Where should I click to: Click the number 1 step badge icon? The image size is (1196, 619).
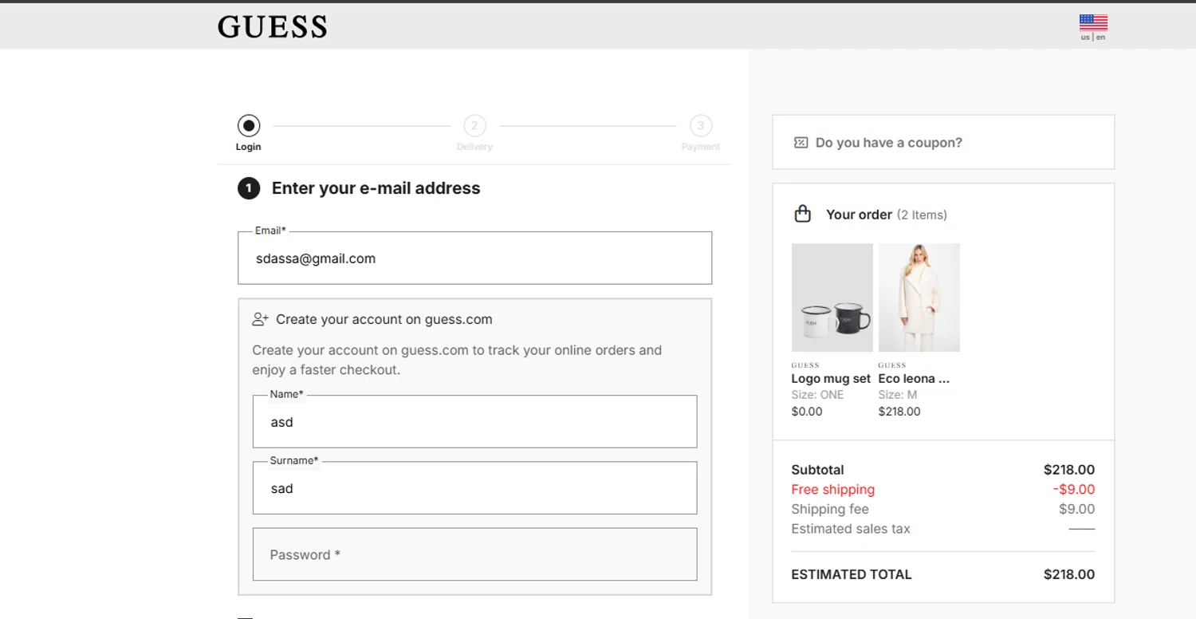249,188
